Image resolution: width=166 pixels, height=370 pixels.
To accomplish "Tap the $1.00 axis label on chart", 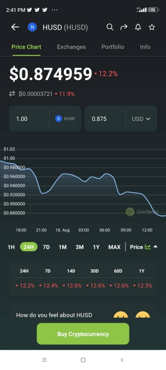I will pyautogui.click(x=9, y=158).
